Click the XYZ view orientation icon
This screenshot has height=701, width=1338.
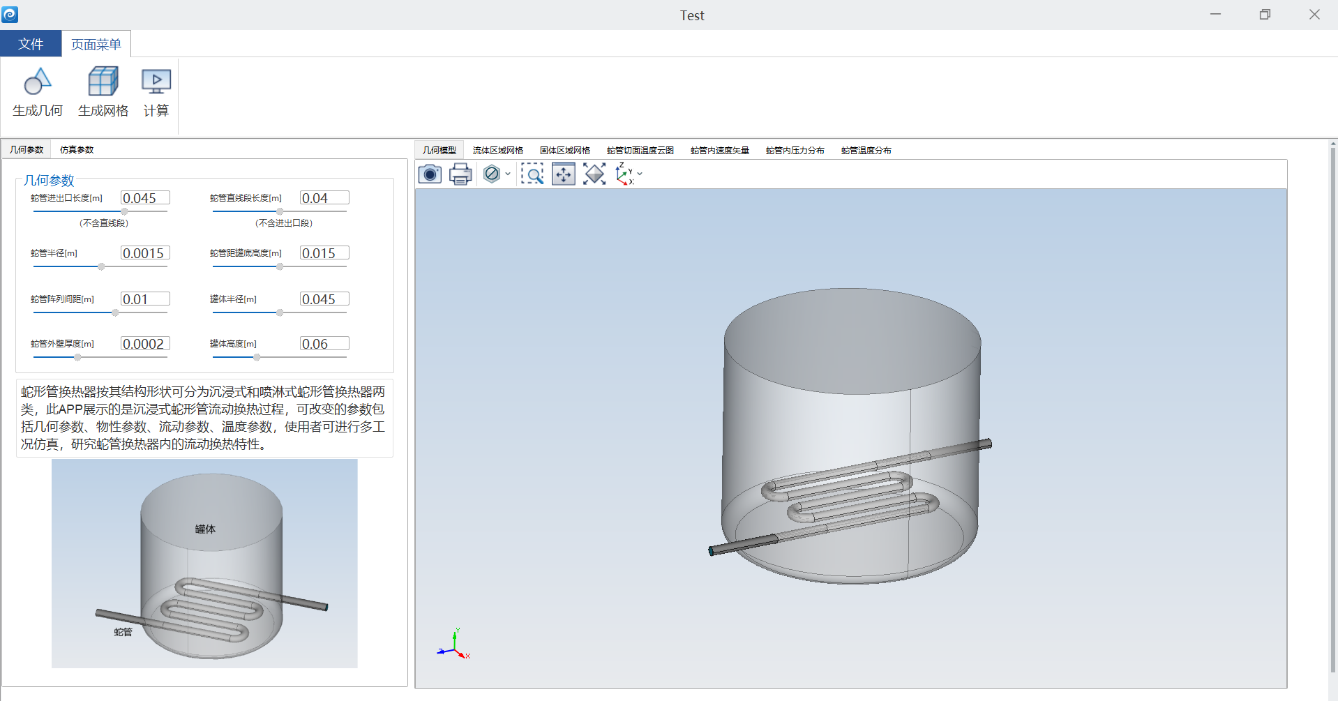coord(624,174)
